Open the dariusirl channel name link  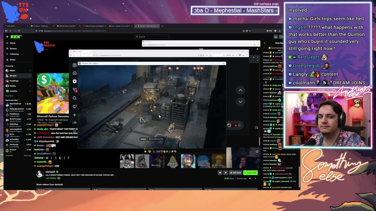(x=50, y=172)
